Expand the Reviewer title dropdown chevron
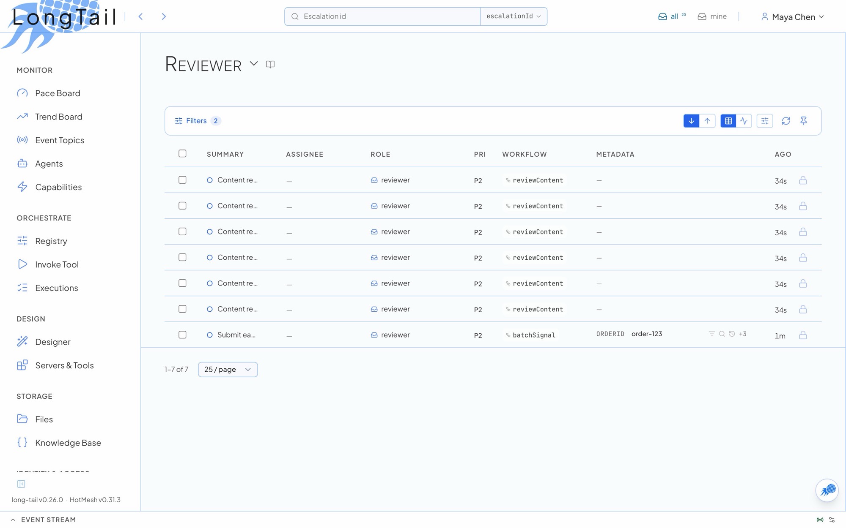Viewport: 846px width, 528px height. click(x=253, y=64)
